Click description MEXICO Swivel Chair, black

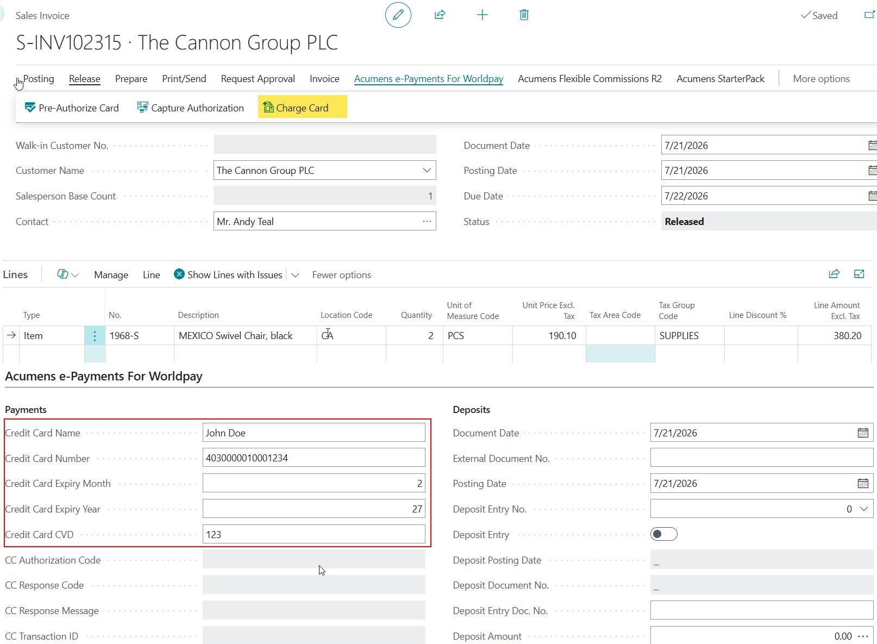(x=246, y=336)
